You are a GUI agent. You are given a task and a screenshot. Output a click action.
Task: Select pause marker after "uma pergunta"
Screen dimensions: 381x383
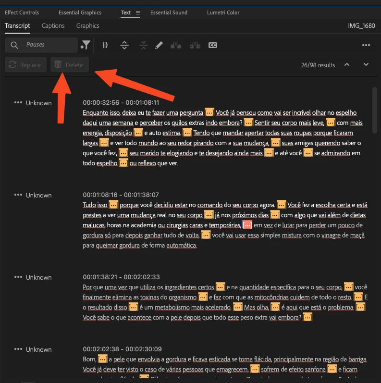[209, 112]
